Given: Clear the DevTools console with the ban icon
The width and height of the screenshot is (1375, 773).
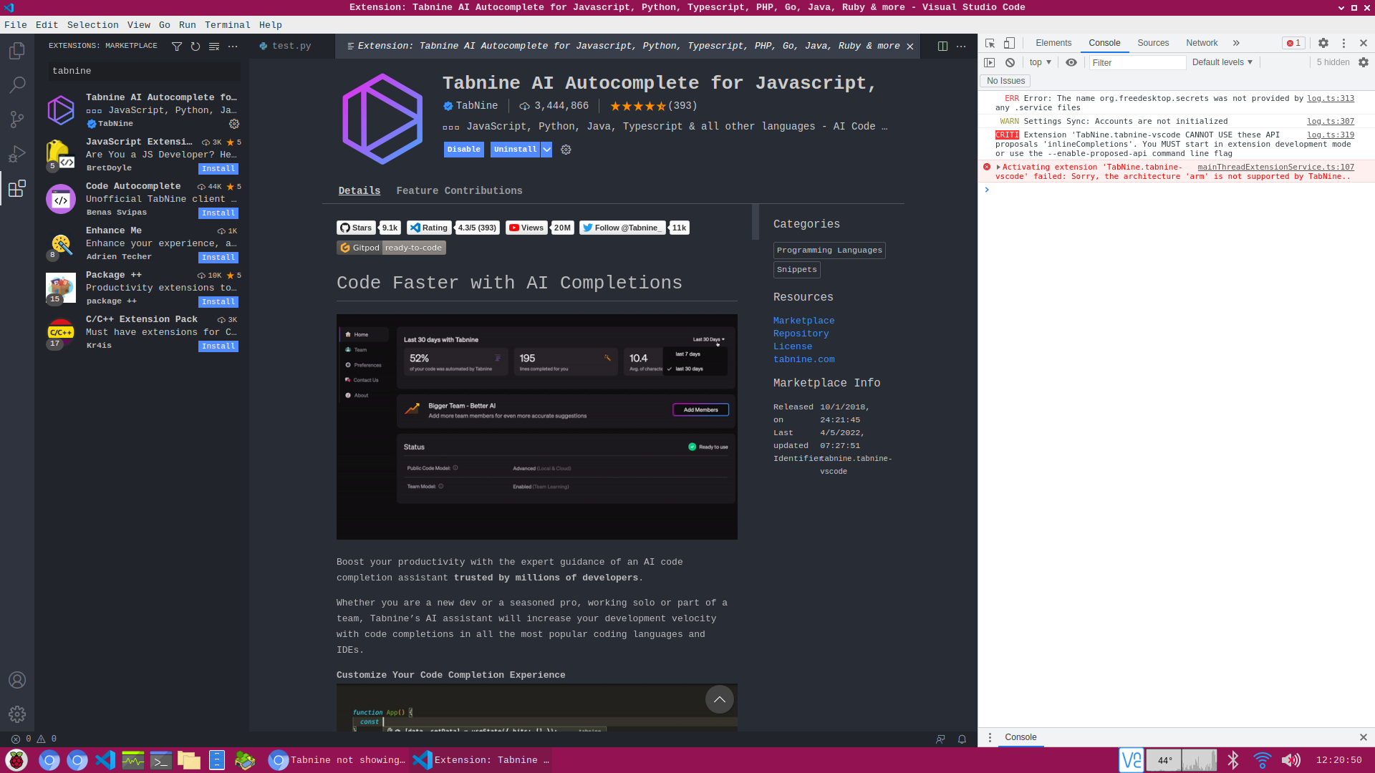Looking at the screenshot, I should tap(1010, 62).
